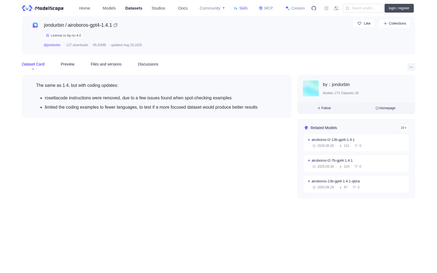Open the Civision page

pyautogui.click(x=295, y=8)
